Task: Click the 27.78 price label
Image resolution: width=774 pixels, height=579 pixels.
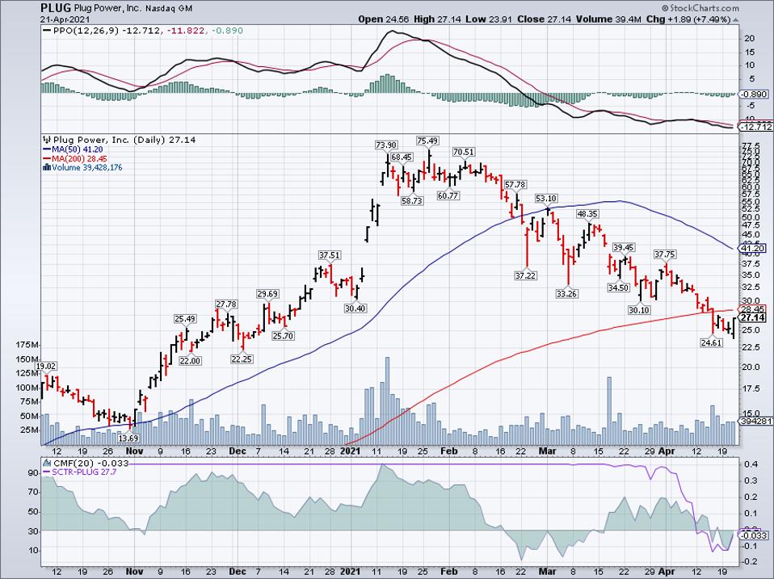Action: pyautogui.click(x=226, y=304)
